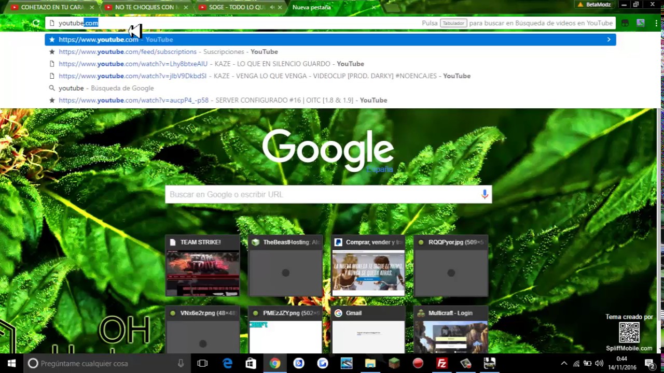The height and width of the screenshot is (373, 664).
Task: Open the TheBeastHosting thumbnail
Action: [285, 266]
